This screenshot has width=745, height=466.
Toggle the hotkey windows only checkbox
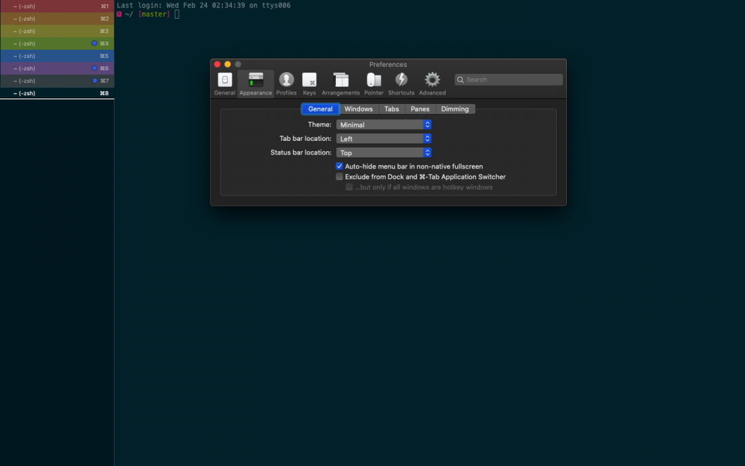tap(349, 186)
